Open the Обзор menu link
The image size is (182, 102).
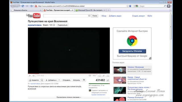[104, 16]
